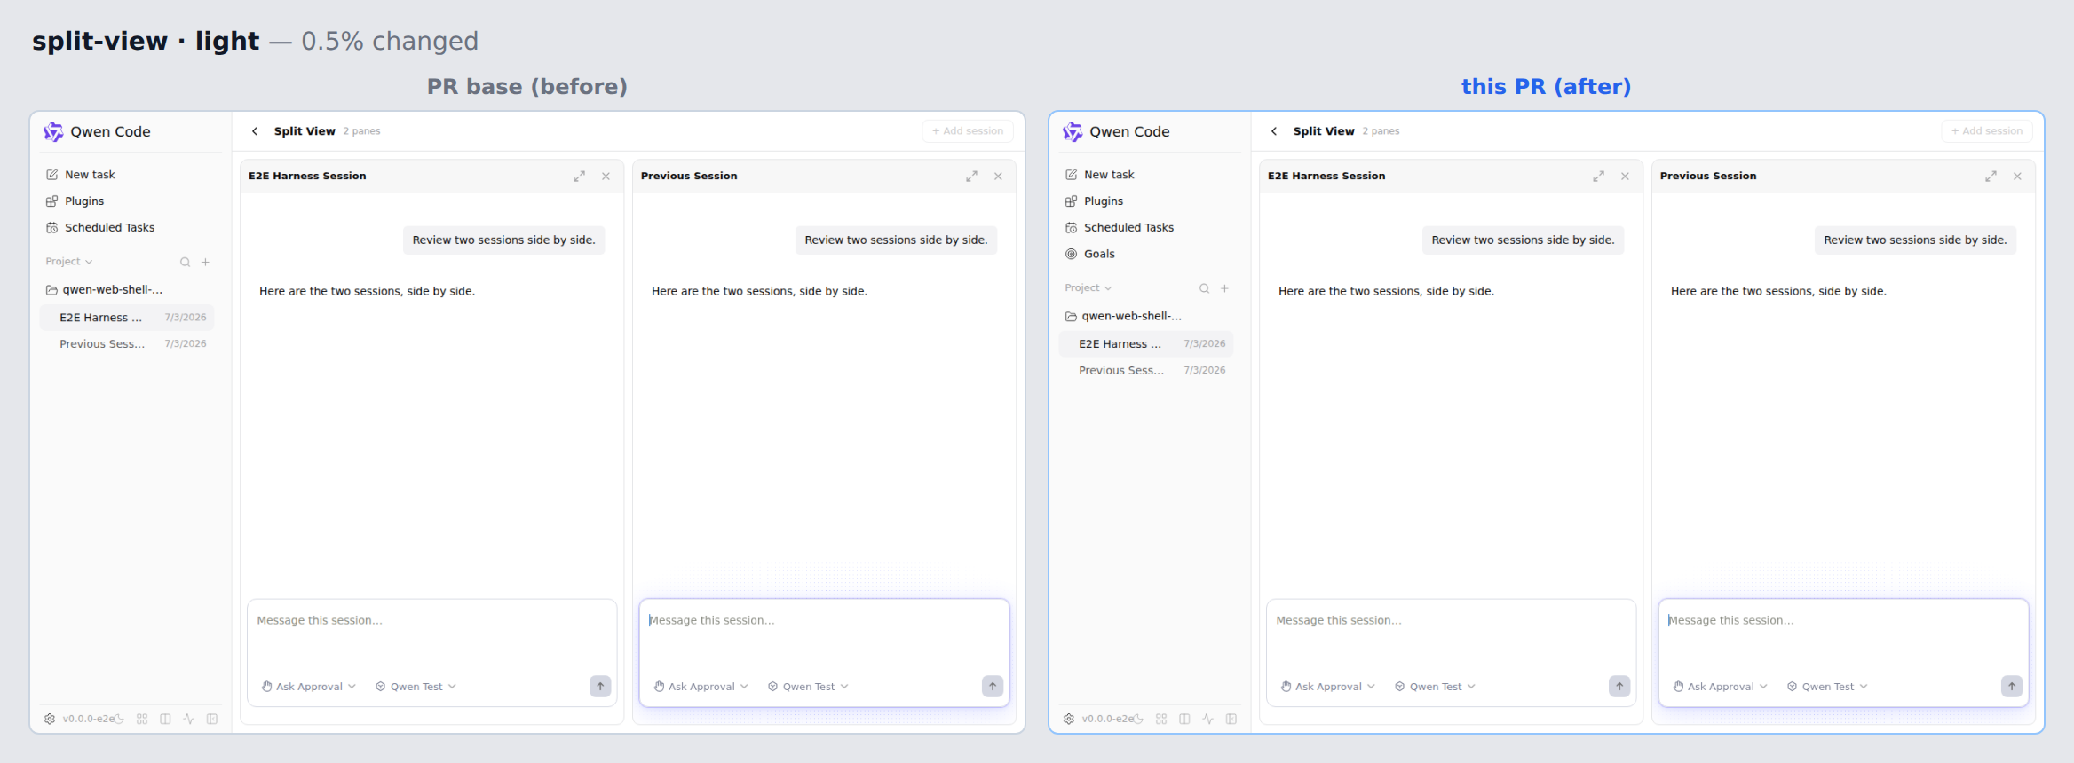Open Qwen Test dropdown, E2E pane after window

[1435, 687]
